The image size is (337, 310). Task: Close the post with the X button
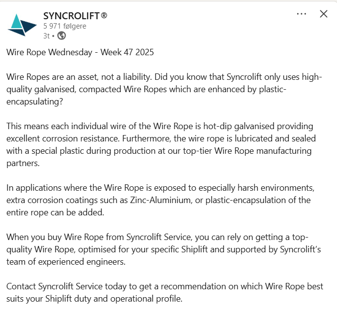point(324,14)
